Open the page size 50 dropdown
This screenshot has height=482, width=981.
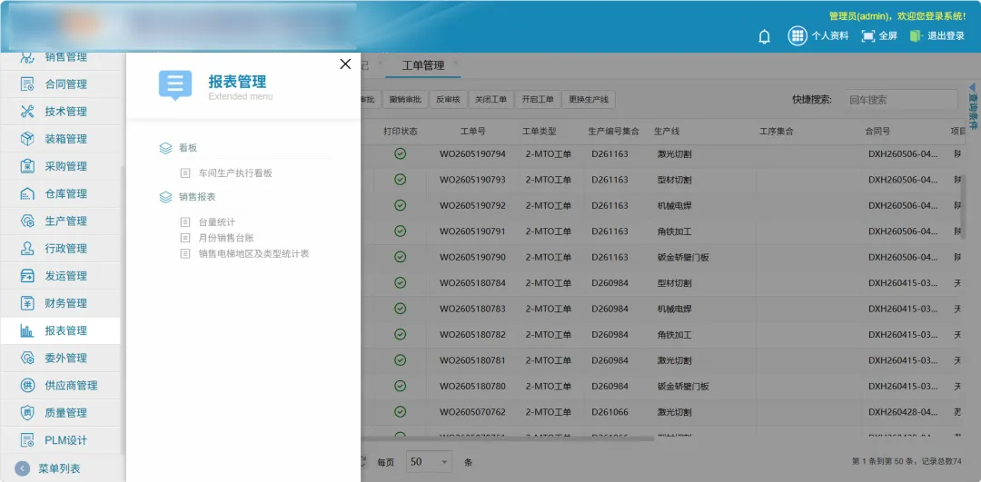pos(429,462)
